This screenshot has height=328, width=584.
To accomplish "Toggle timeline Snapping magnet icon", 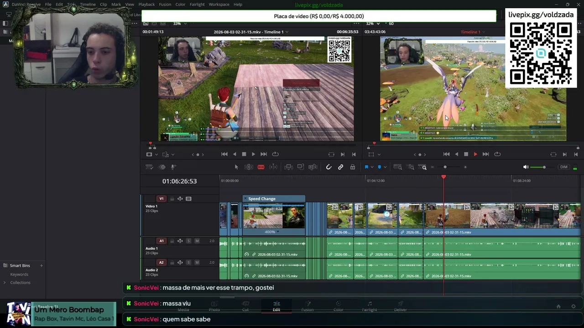I will tap(328, 167).
